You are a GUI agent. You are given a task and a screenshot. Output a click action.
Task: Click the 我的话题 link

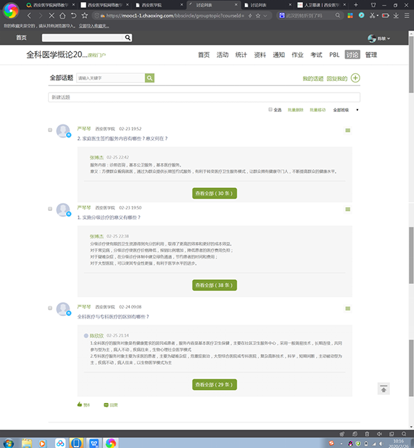(313, 79)
